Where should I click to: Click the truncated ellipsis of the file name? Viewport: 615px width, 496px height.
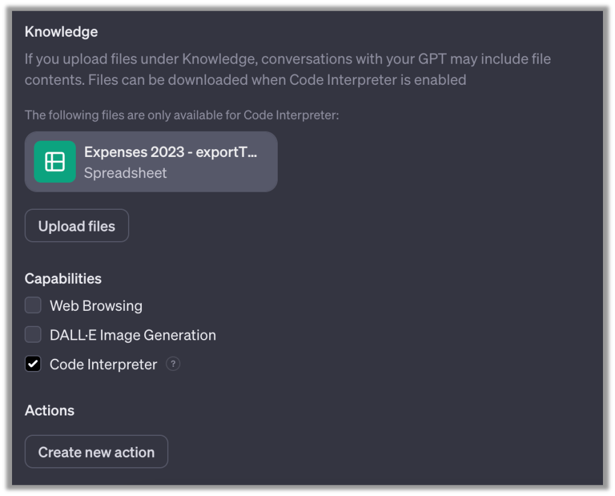point(252,152)
